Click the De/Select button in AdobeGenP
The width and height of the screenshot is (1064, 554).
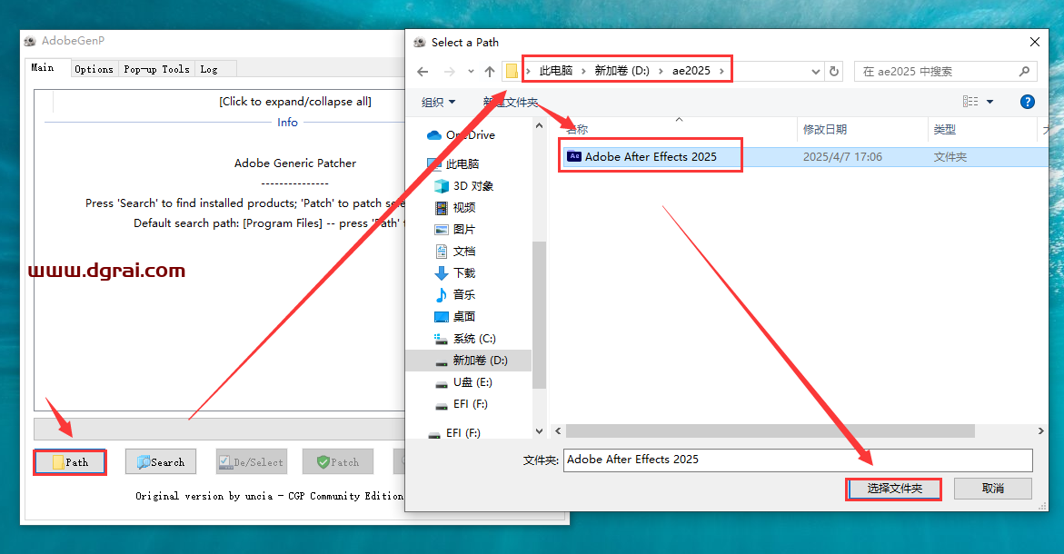(x=252, y=462)
